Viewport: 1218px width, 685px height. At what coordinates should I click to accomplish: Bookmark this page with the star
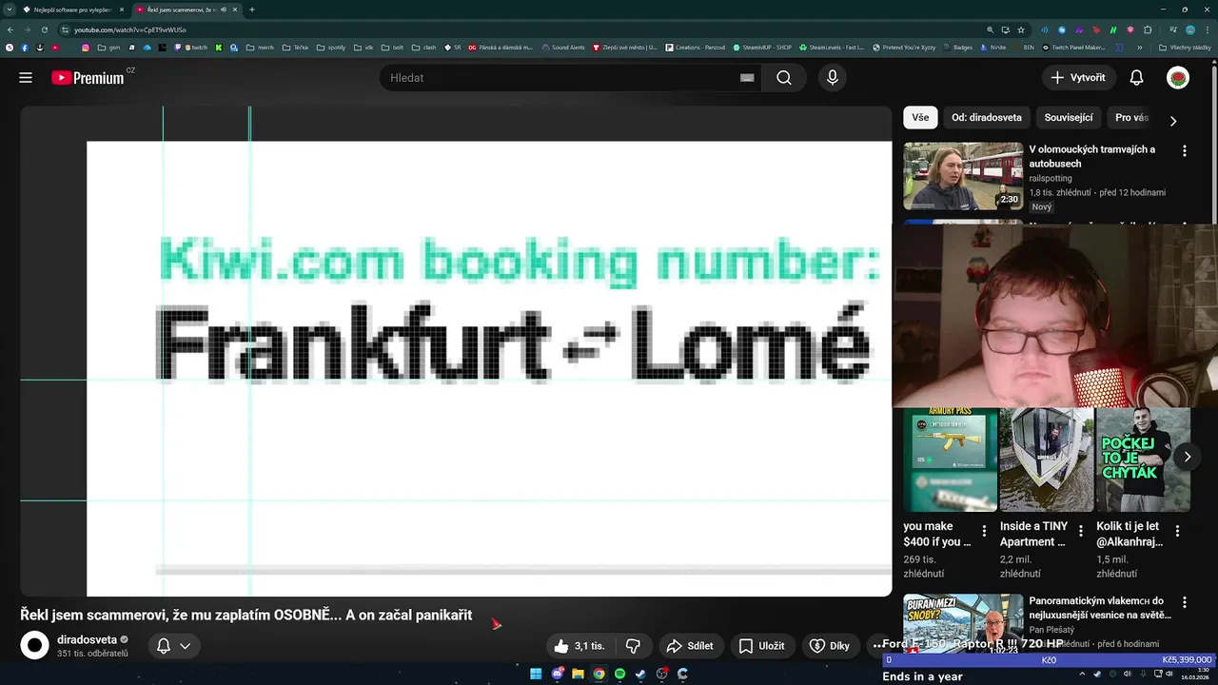[x=1021, y=29]
